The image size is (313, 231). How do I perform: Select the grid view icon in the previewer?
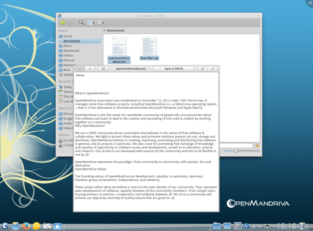tap(103, 69)
